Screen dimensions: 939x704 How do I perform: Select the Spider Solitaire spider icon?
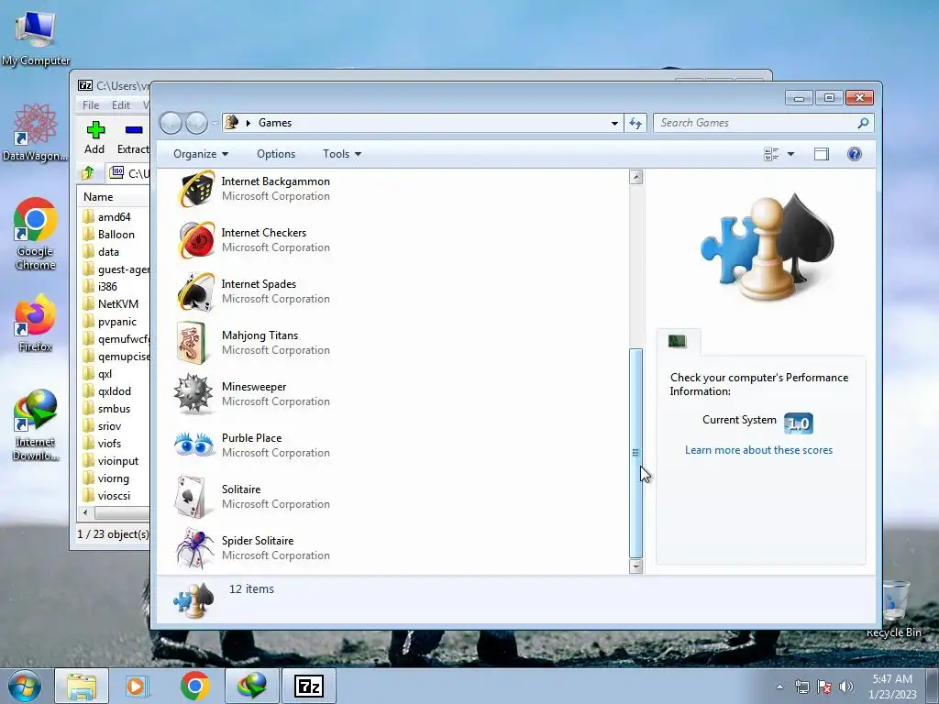[x=194, y=548]
